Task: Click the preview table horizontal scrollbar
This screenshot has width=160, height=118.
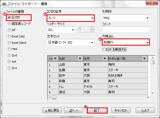Action: (100, 97)
